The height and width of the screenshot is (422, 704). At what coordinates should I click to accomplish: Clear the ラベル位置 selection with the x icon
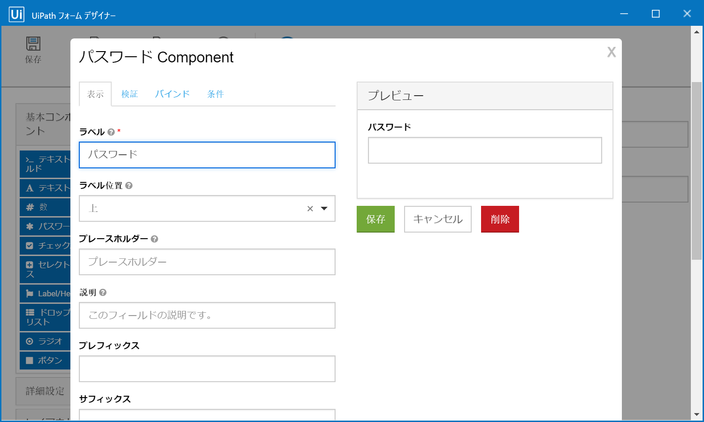pyautogui.click(x=310, y=209)
